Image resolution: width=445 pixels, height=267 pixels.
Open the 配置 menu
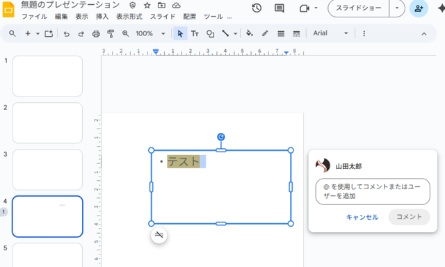(x=190, y=17)
